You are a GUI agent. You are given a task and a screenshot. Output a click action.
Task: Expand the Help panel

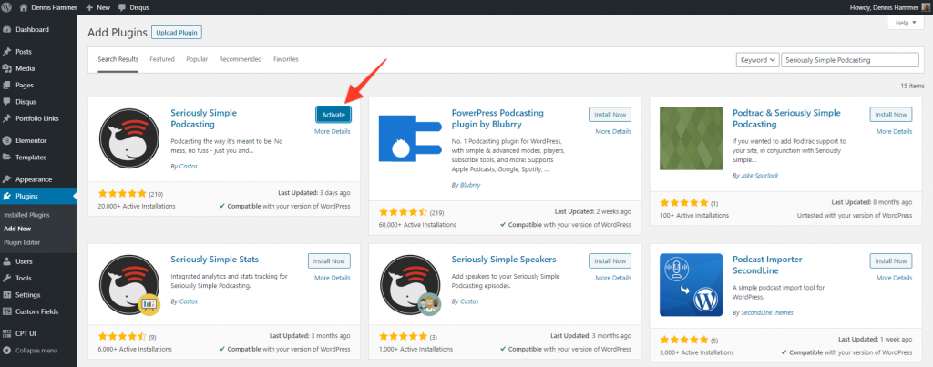(x=905, y=23)
